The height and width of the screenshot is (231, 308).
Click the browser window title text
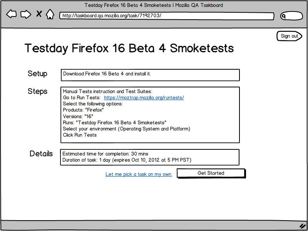tap(154, 5)
